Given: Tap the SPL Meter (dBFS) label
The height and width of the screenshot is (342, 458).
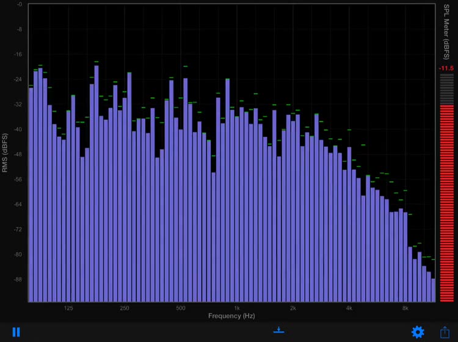Looking at the screenshot, I should click(446, 32).
